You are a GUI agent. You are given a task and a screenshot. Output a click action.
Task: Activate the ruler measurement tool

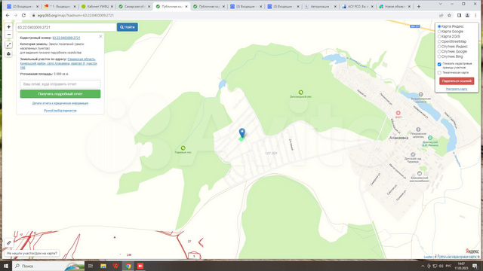8,45
